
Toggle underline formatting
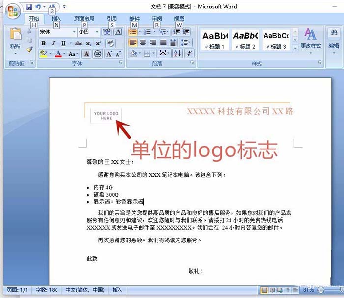coord(63,43)
